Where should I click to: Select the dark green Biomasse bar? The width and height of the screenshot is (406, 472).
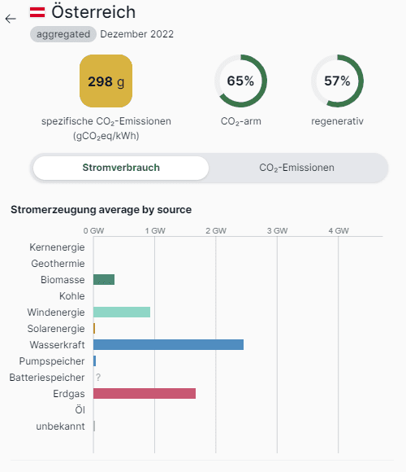click(x=104, y=280)
